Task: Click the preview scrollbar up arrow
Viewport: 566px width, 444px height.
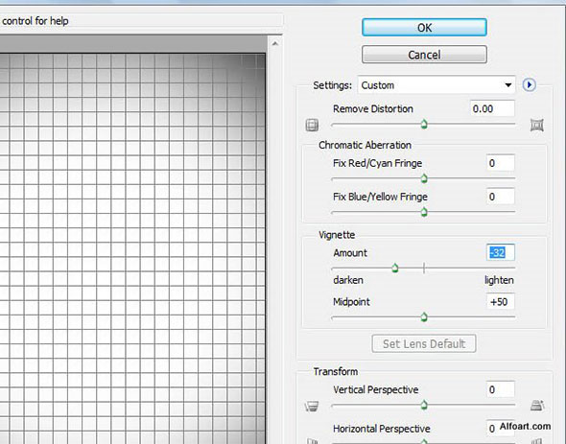Action: (275, 44)
